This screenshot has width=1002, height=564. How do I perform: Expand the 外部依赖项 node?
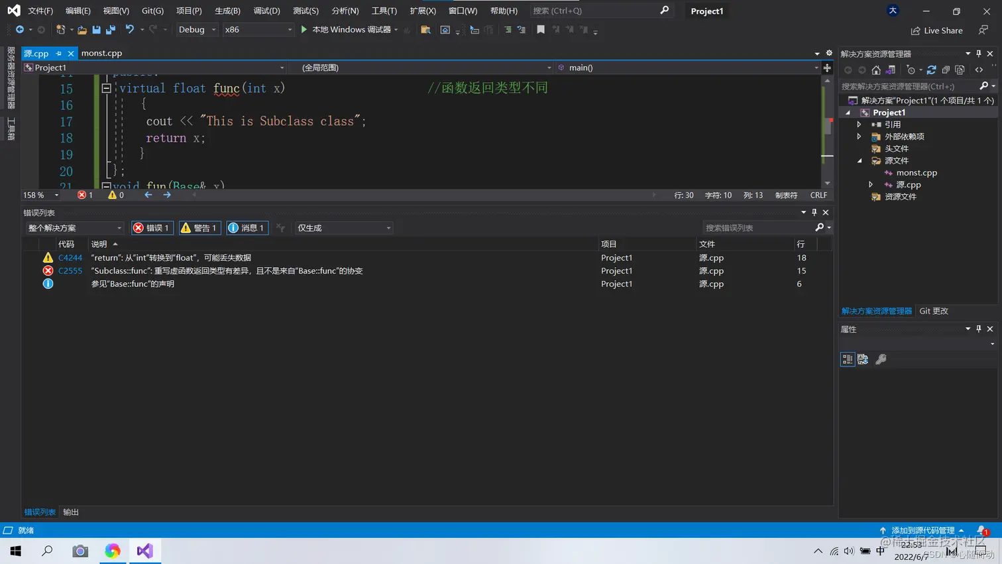click(x=860, y=137)
